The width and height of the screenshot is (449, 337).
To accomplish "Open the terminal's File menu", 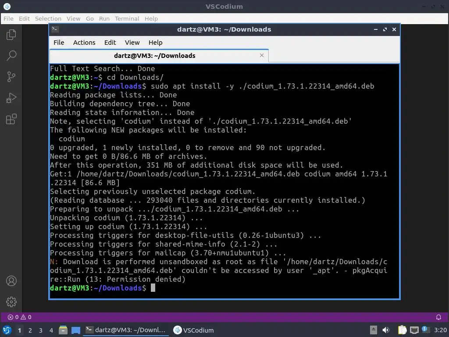I will [59, 43].
